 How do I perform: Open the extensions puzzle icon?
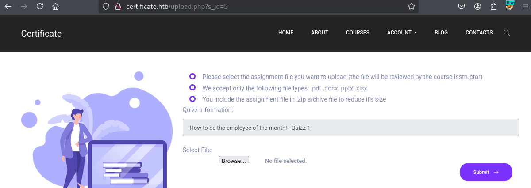tap(493, 7)
